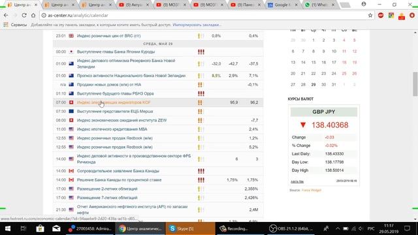Click importance marks in ZEW row
The width and height of the screenshot is (418, 235).
click(201, 120)
